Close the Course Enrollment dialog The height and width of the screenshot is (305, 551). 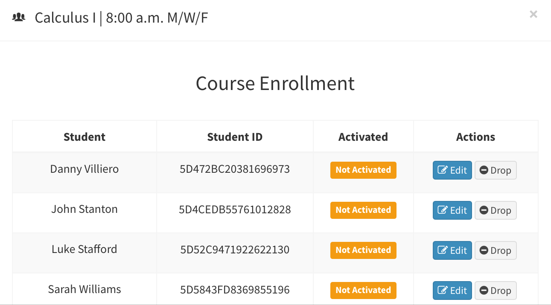pos(533,14)
